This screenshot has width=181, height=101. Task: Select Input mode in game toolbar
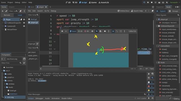73,31
